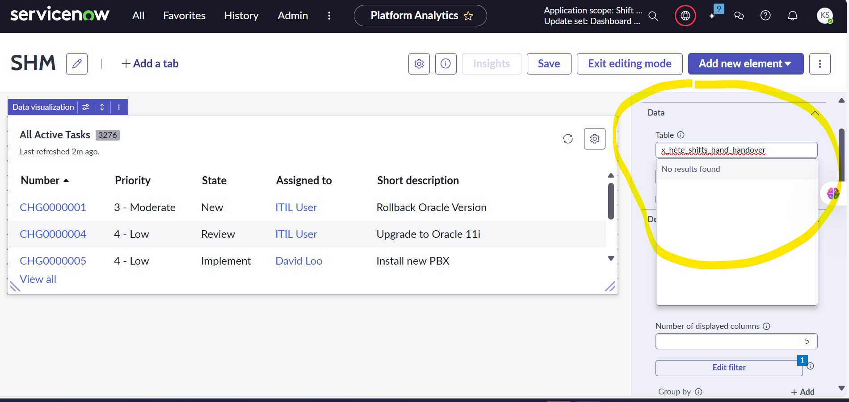Screen dimensions: 849x402
Task: Click the task list vertical scrollbar thumb
Action: [611, 201]
